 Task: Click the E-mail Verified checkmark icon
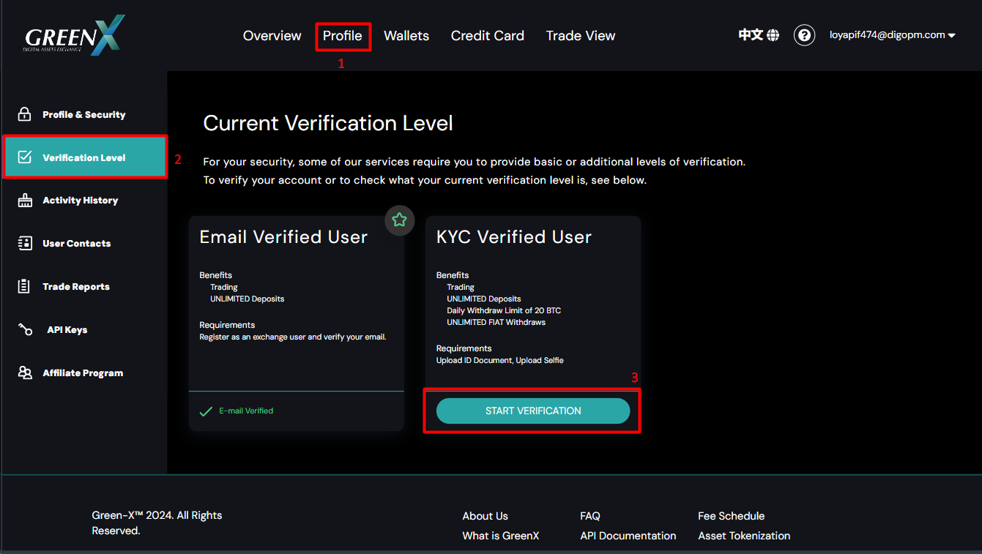coord(207,411)
